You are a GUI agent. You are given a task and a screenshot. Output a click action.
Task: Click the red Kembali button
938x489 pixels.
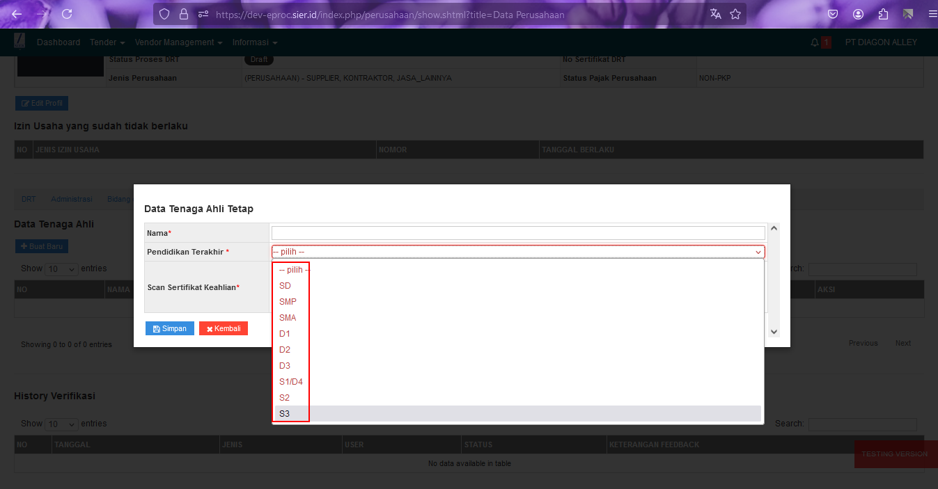[x=224, y=328]
